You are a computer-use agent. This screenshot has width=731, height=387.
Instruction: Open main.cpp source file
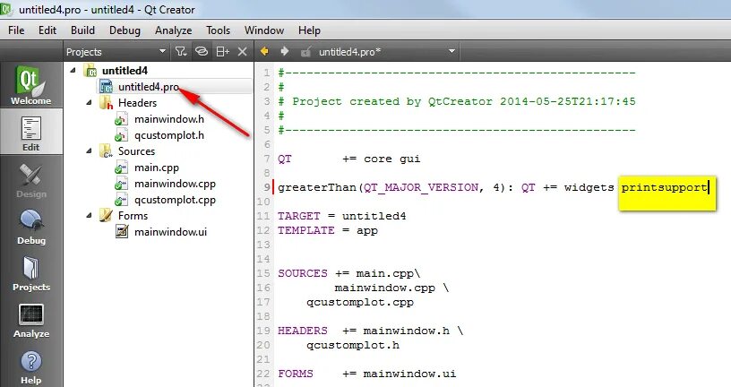pos(157,168)
